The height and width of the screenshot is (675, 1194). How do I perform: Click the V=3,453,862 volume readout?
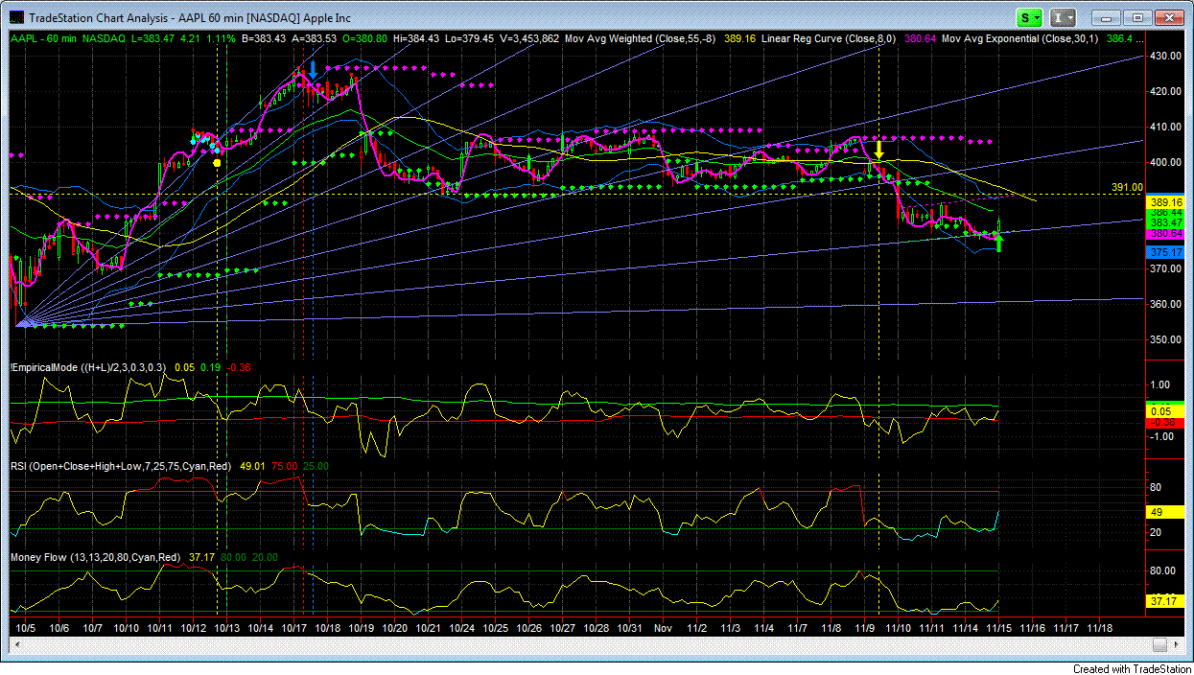[528, 39]
